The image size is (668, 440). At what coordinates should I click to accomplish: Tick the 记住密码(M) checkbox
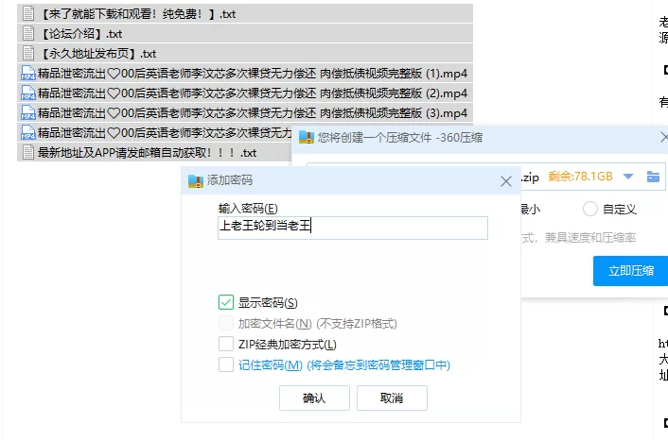point(226,364)
